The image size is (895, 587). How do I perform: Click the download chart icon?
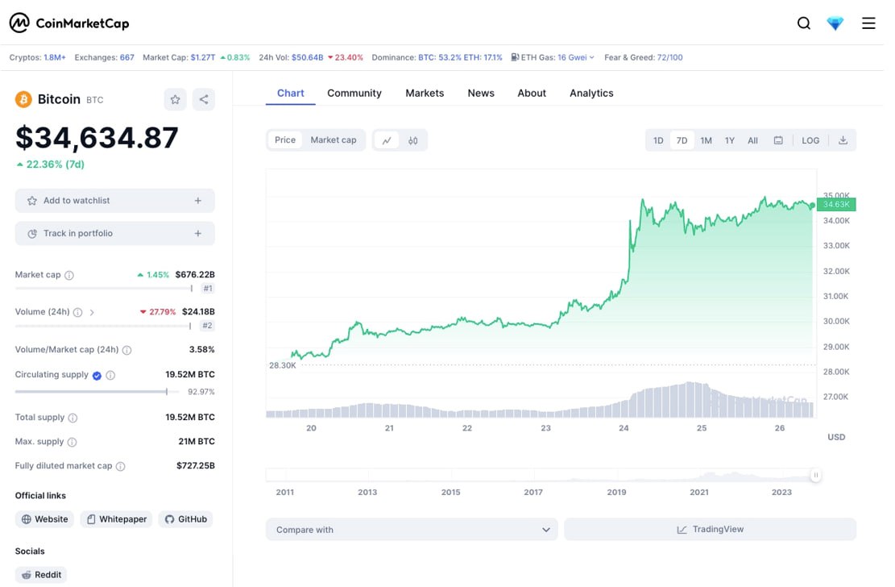point(843,140)
